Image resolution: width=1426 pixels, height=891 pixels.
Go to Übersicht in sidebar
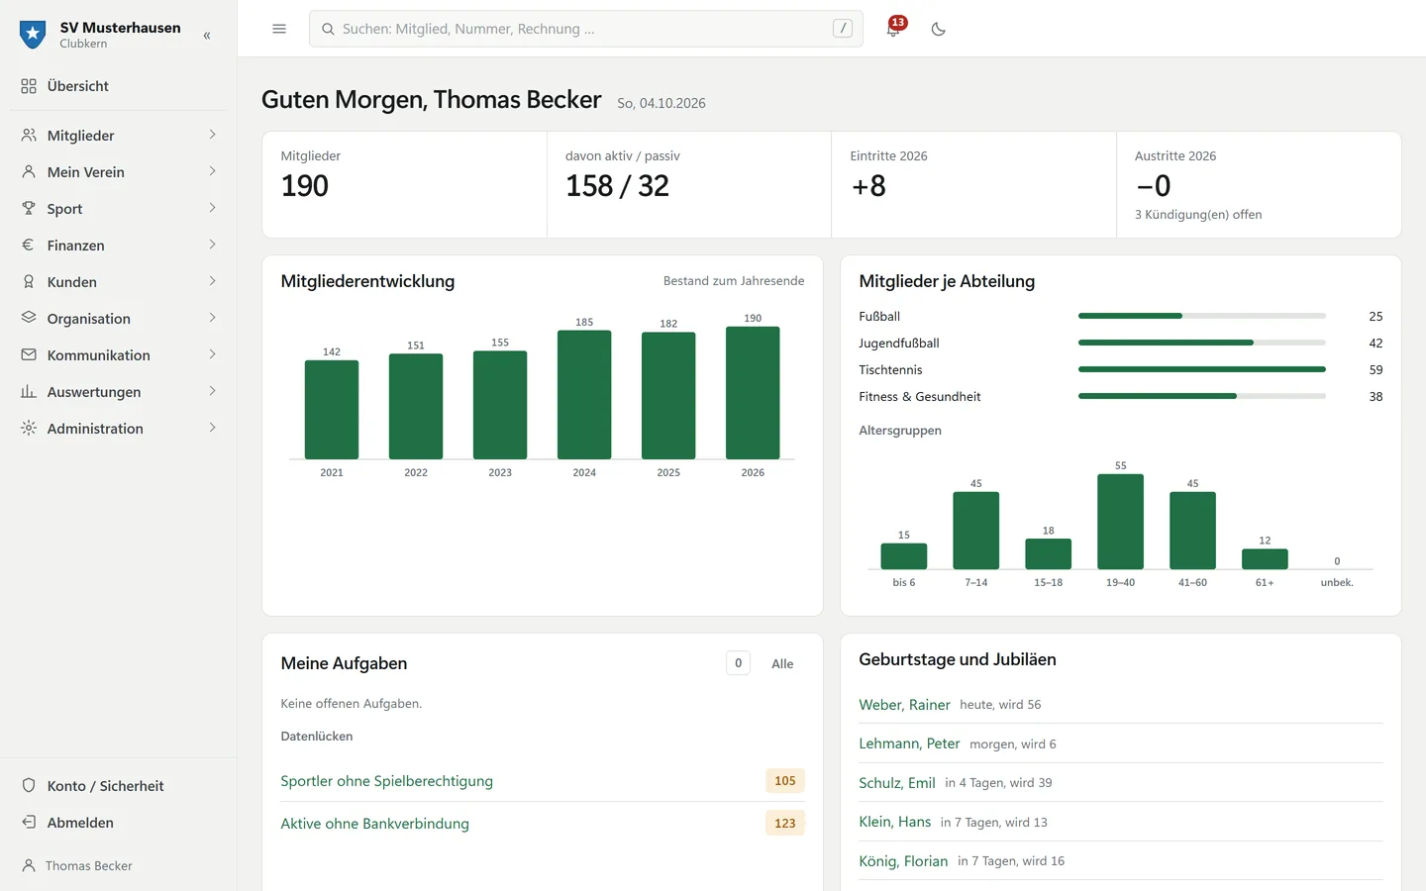(119, 86)
